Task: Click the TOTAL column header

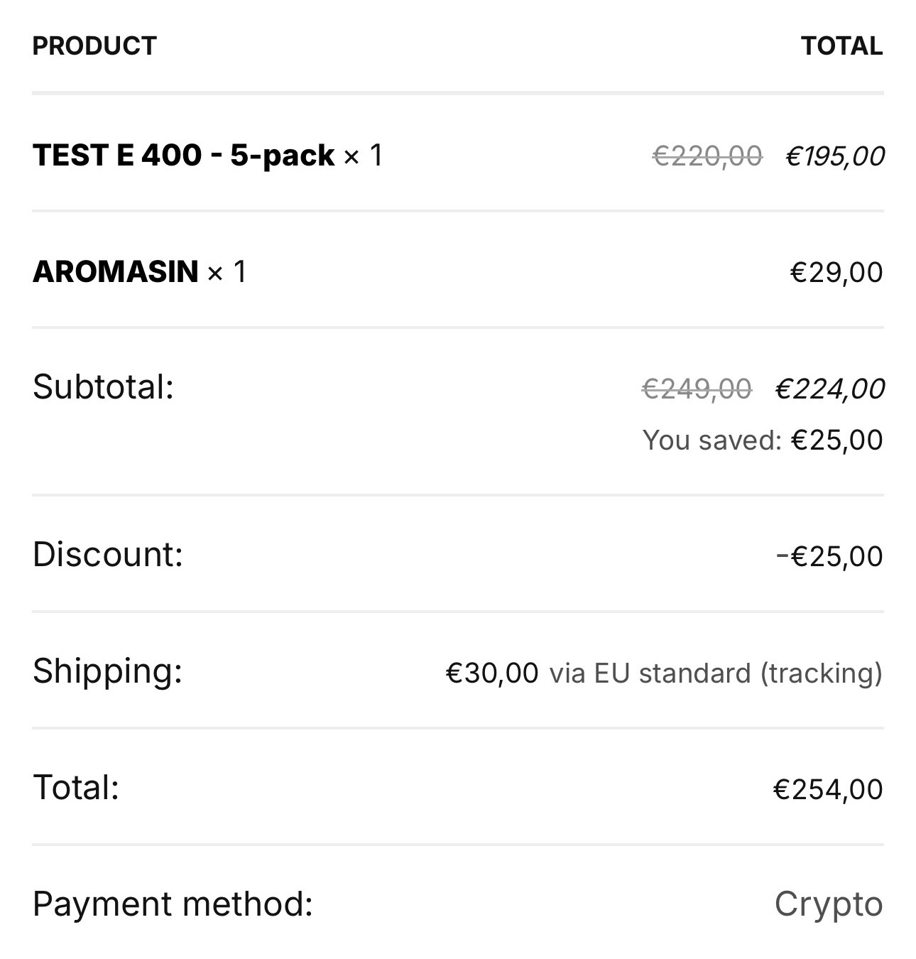Action: [841, 46]
